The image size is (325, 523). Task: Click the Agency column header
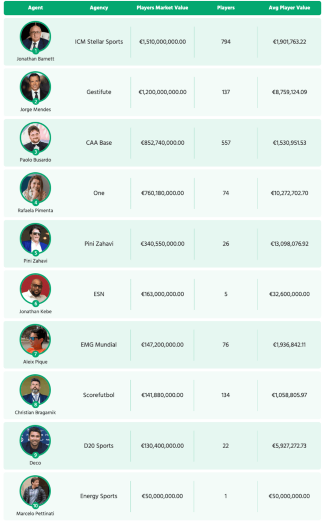[x=99, y=8]
